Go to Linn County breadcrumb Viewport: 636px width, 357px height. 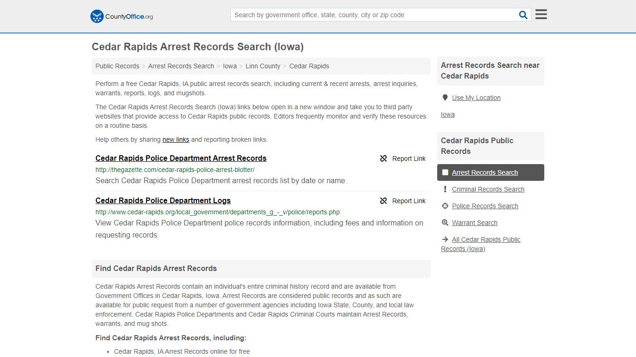pos(263,66)
